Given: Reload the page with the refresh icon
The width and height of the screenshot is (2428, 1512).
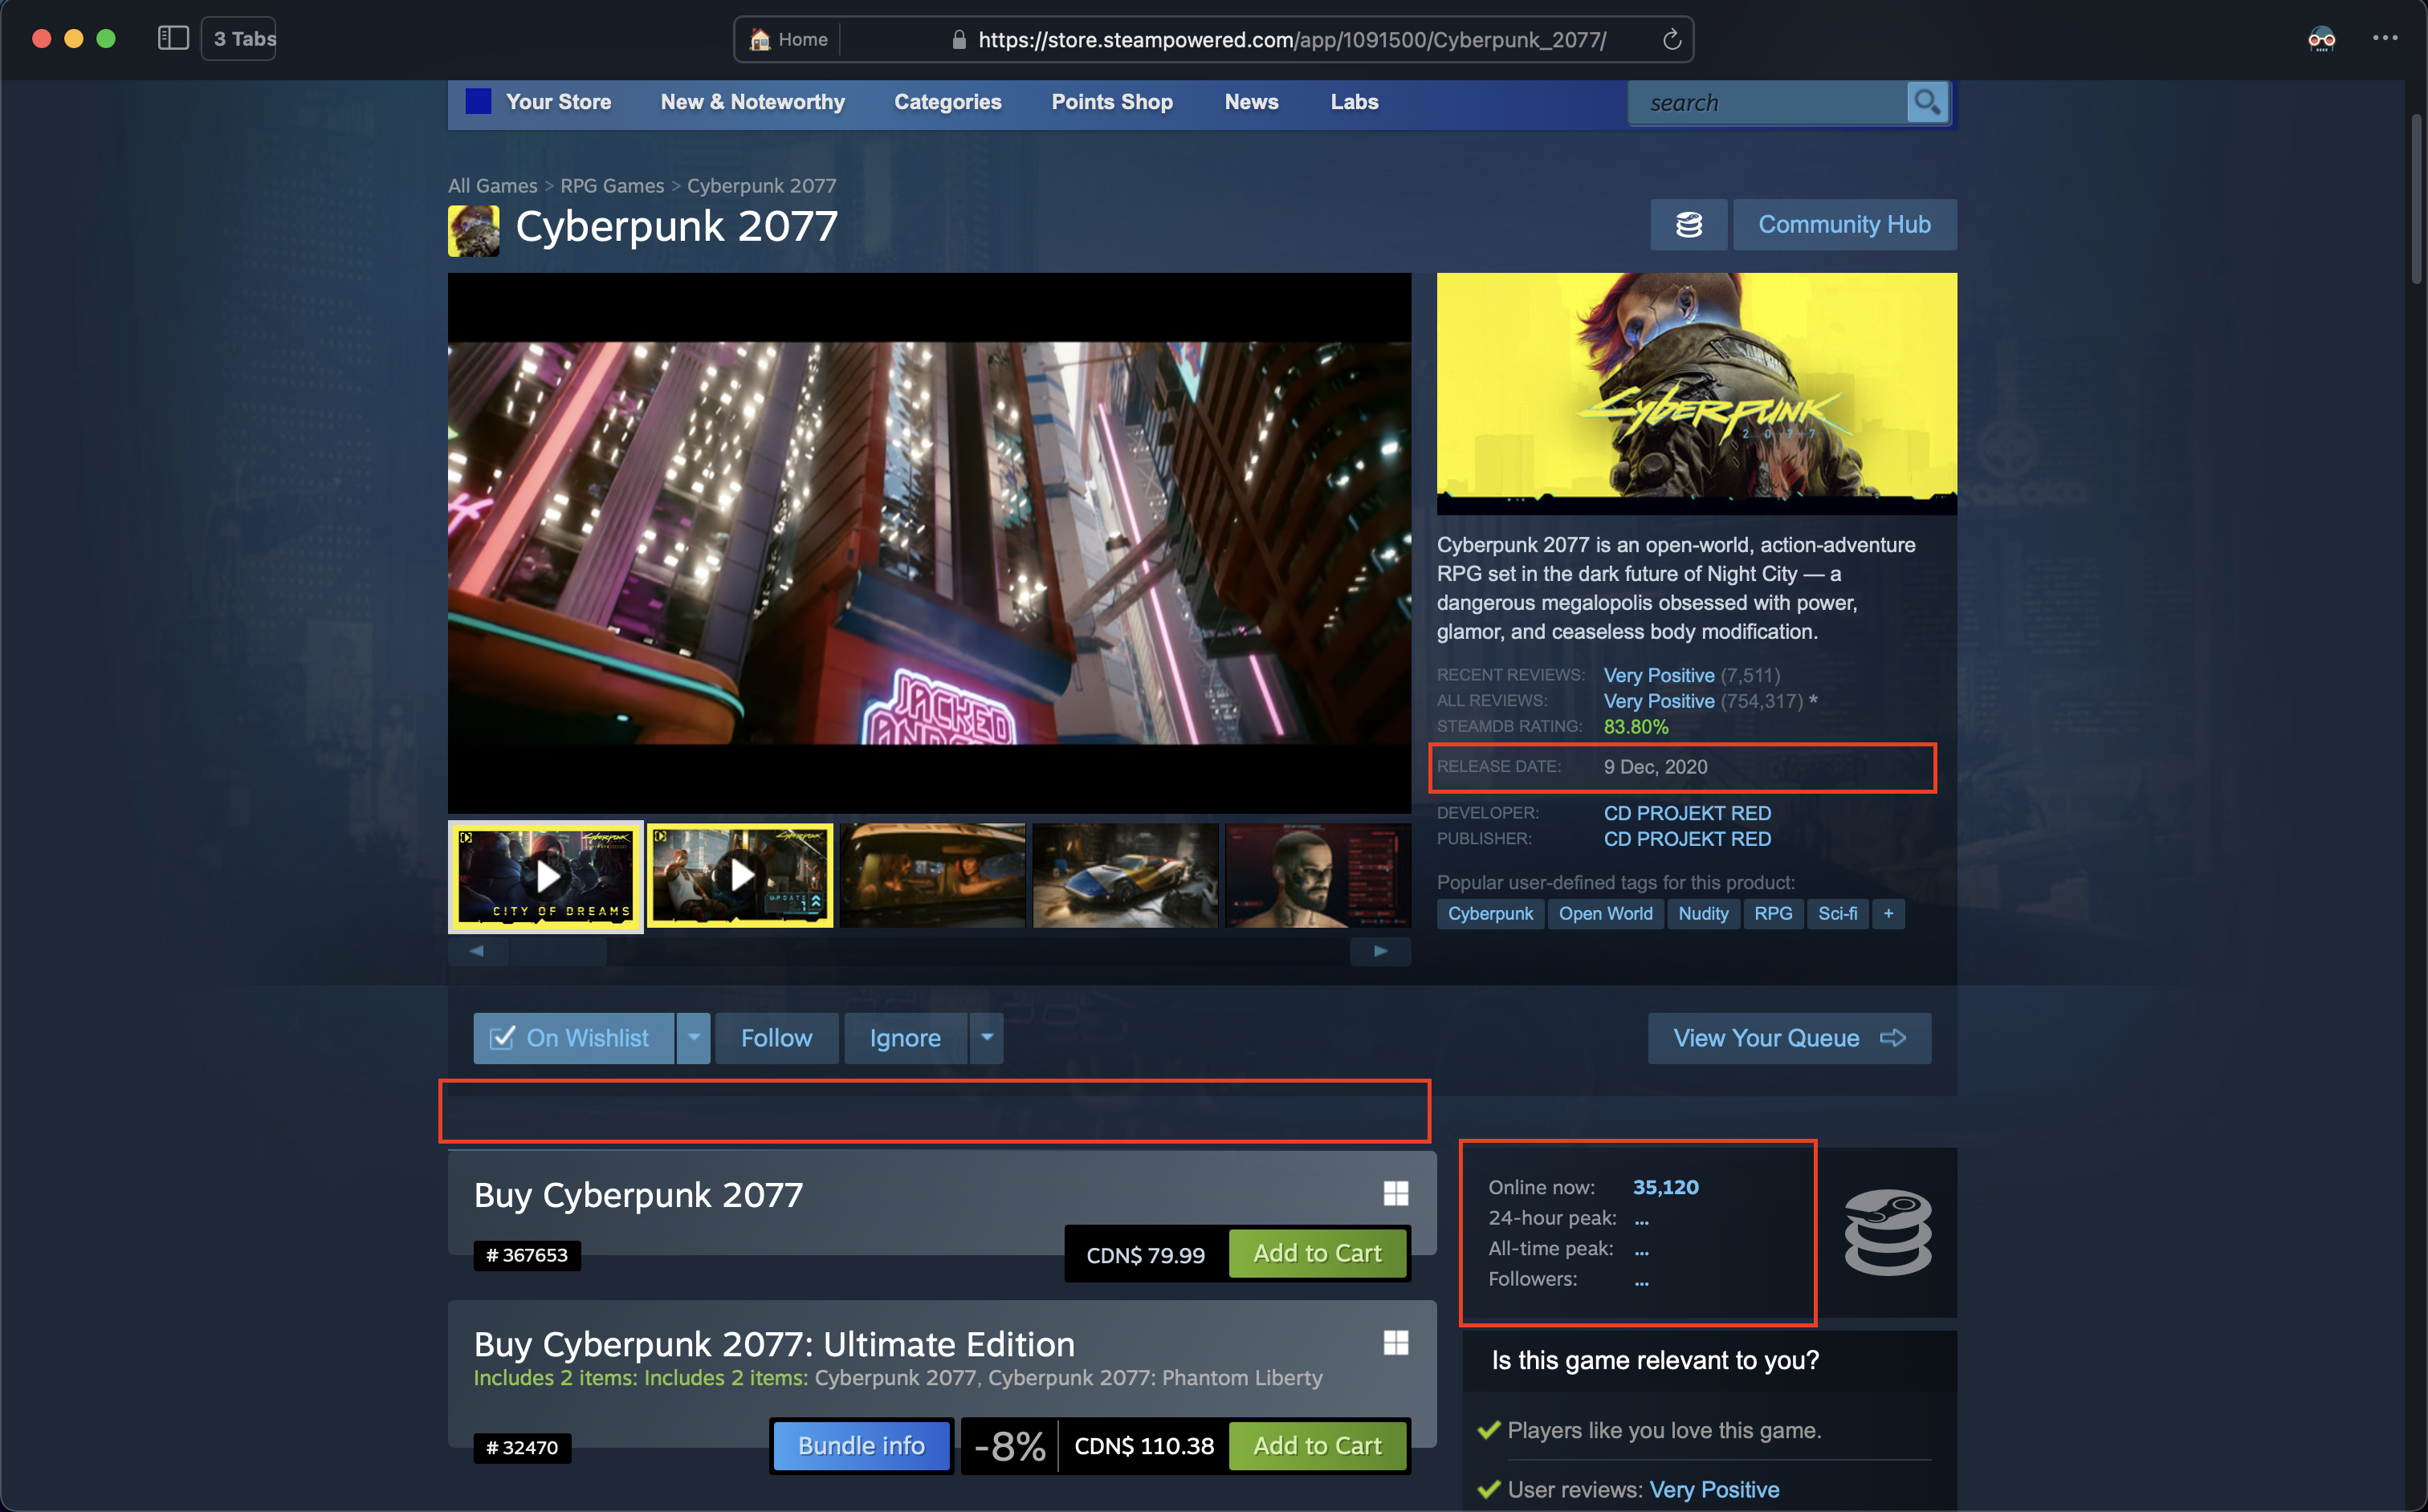Looking at the screenshot, I should coord(1671,40).
